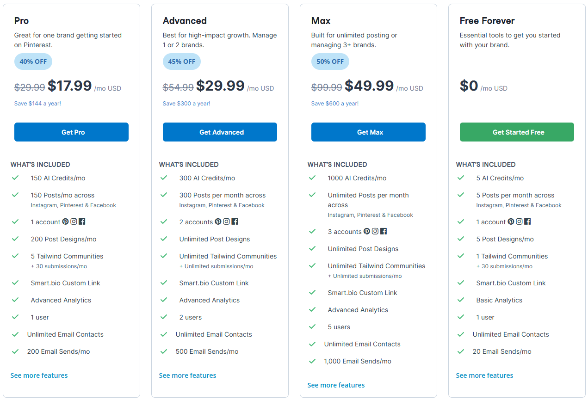Select the Instagram icon under Pro's account row

click(x=74, y=222)
